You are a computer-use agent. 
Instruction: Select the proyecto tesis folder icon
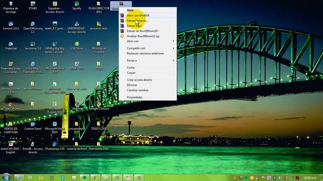coord(99,26)
